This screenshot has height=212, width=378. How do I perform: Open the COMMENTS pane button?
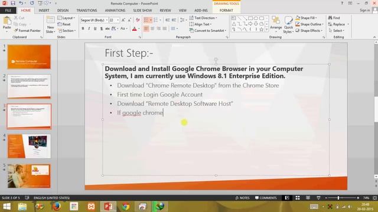point(266,198)
